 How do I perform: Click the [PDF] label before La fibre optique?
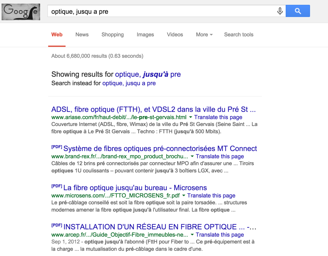tap(57, 186)
